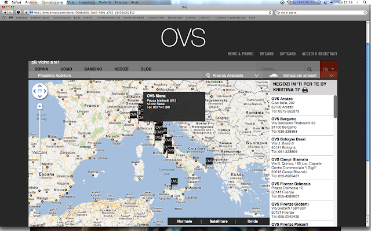Click the OVS marker in Albania
This screenshot has width=371, height=231.
point(209,161)
